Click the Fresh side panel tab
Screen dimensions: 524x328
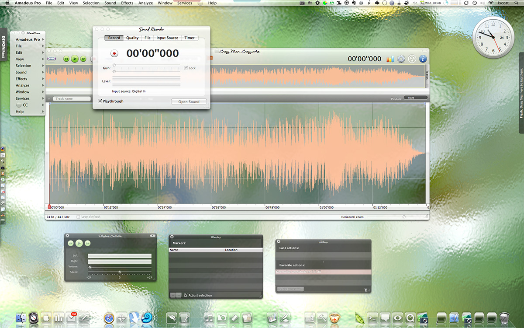pos(521,92)
